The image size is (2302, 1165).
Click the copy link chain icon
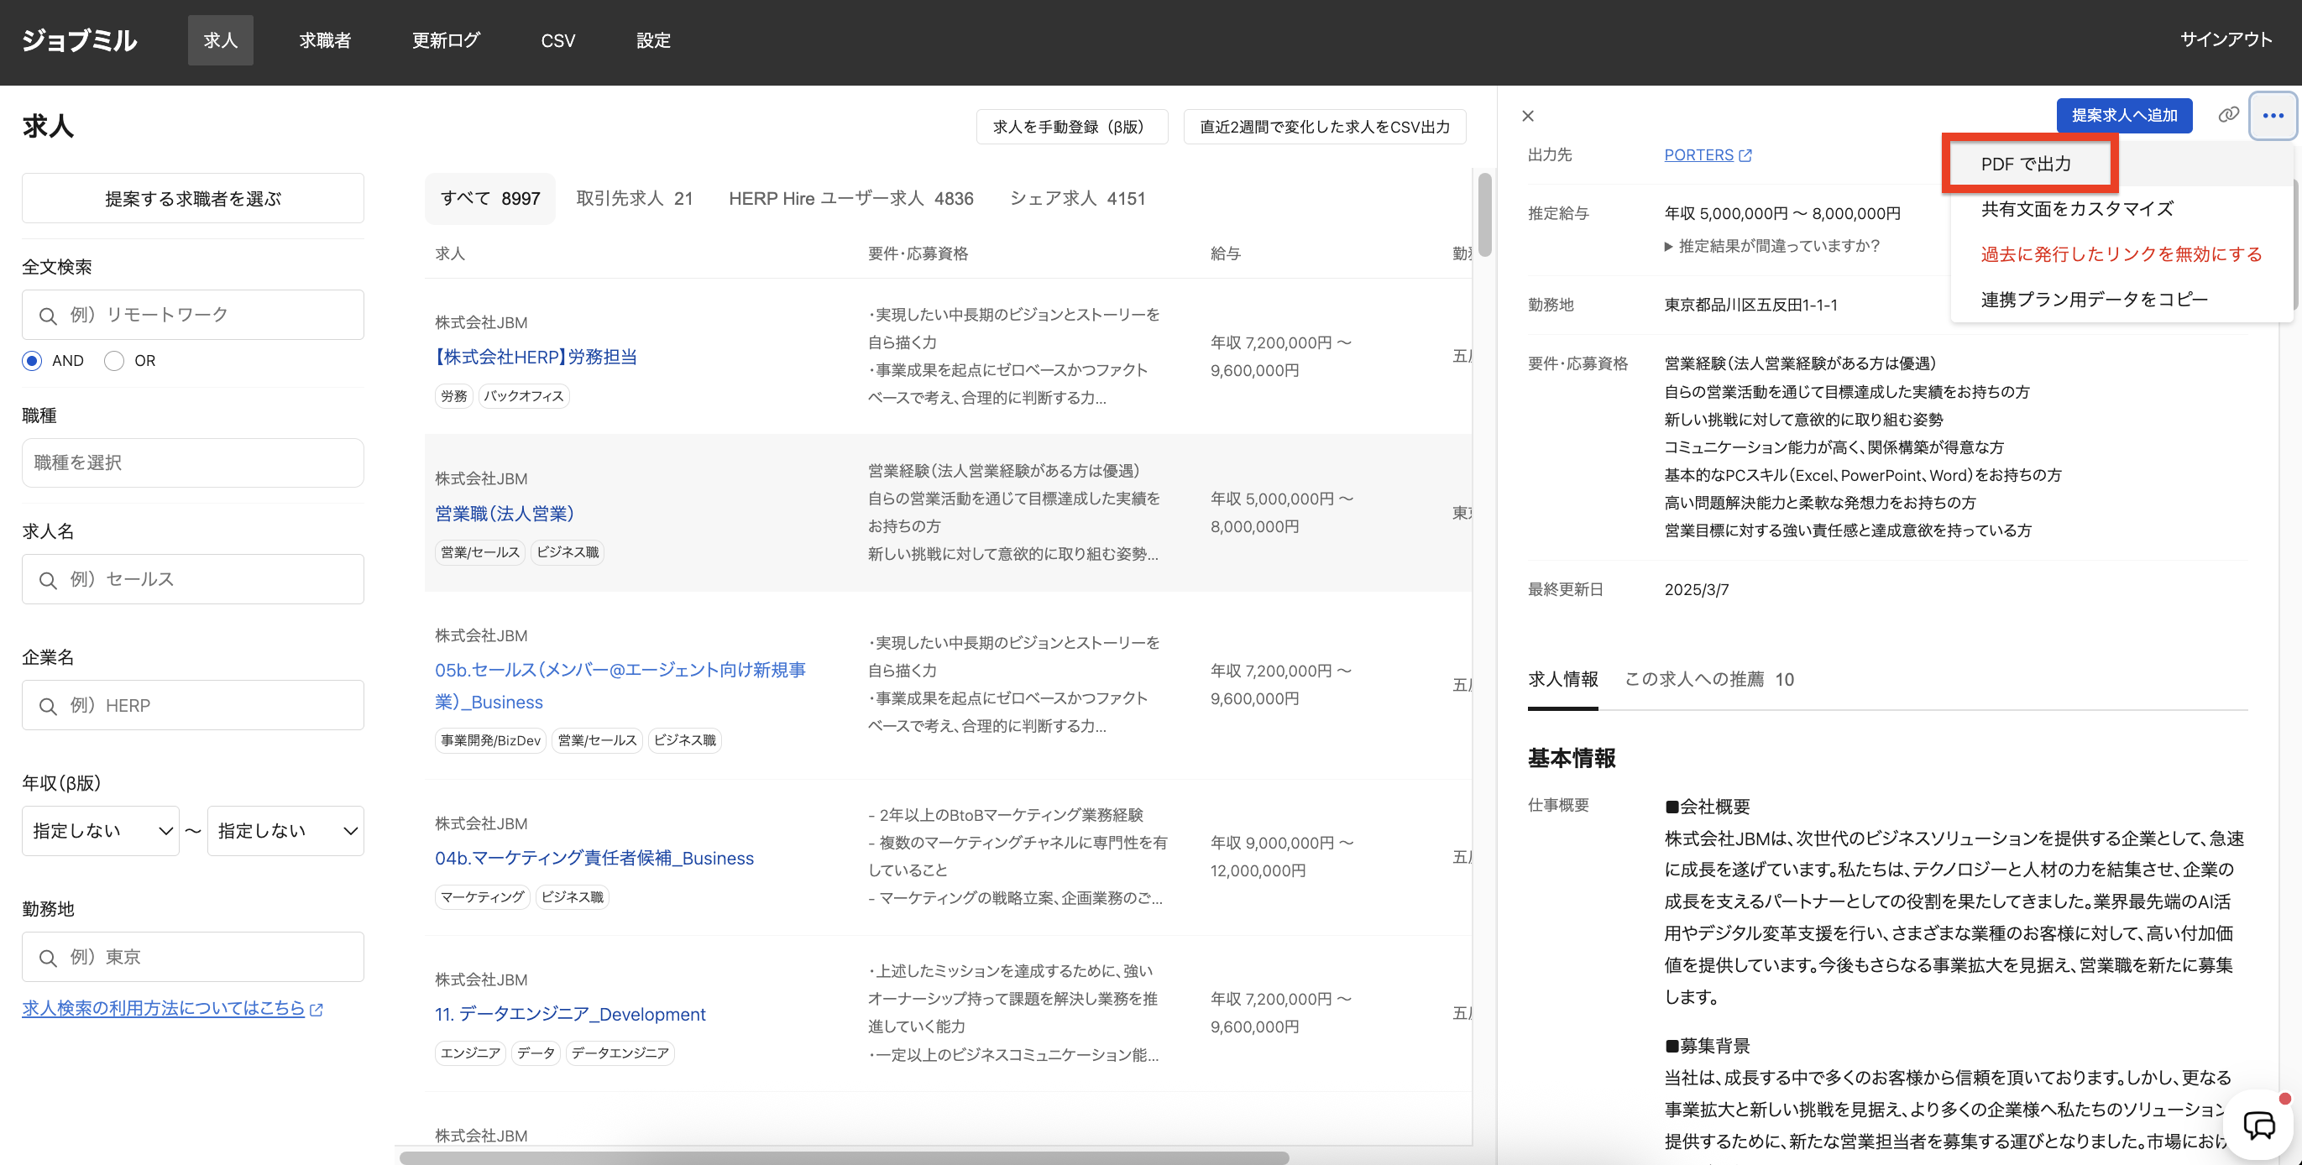point(2228,115)
